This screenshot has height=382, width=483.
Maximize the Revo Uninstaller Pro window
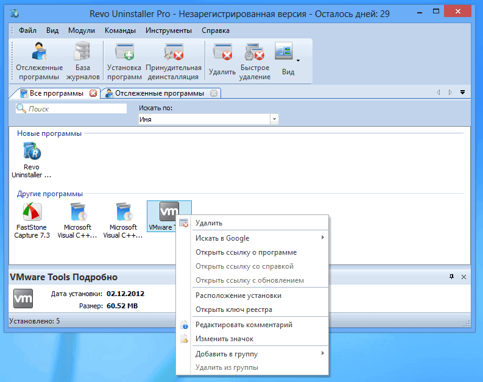coord(436,12)
